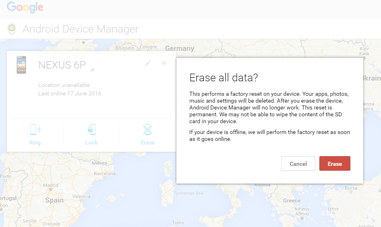Click the pencil icon to rename device
The height and width of the screenshot is (227, 381).
point(148,63)
